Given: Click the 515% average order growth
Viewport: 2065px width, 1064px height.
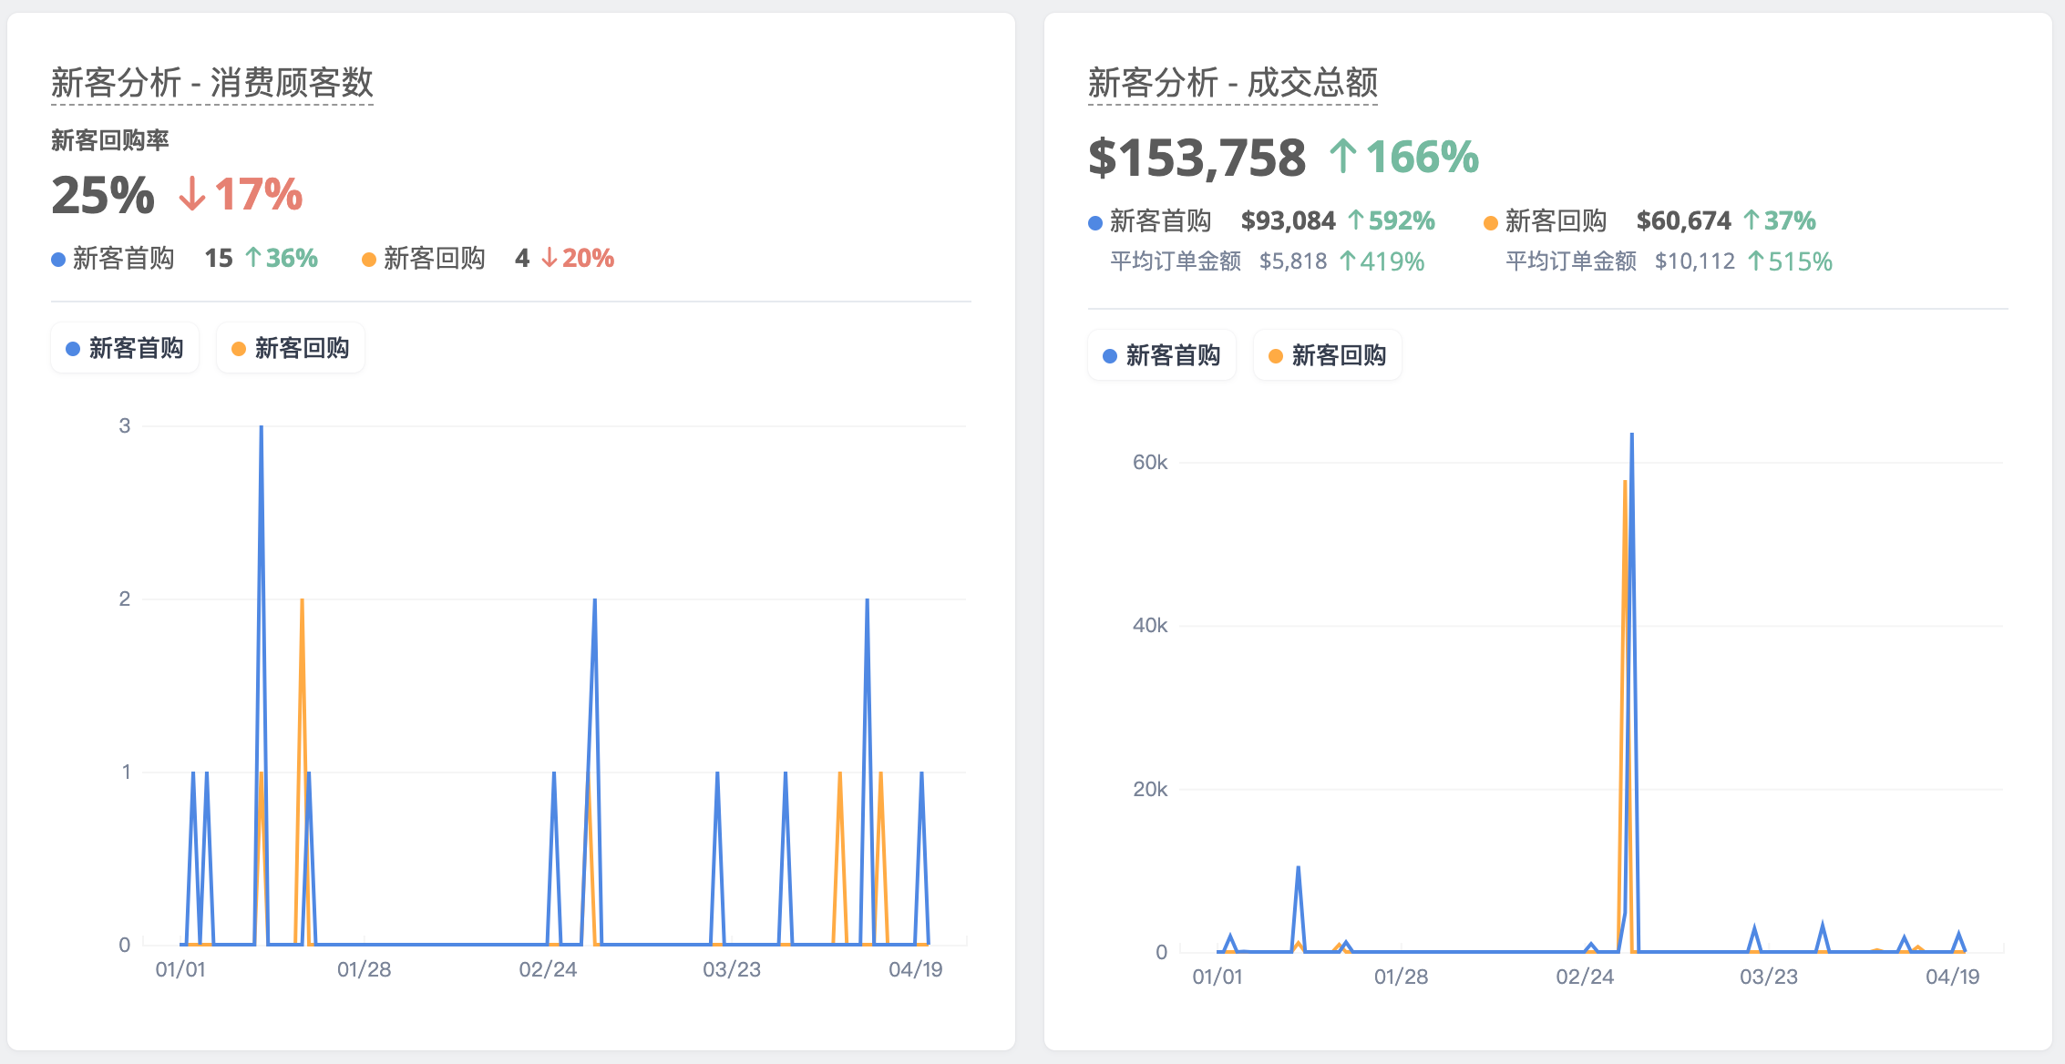Looking at the screenshot, I should point(1791,261).
